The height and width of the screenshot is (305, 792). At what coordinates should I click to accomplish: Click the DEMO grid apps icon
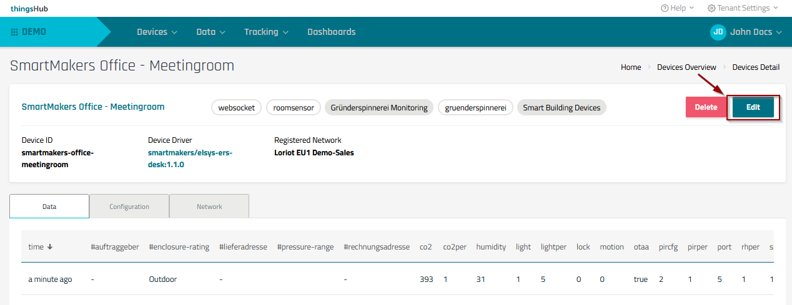(x=14, y=32)
